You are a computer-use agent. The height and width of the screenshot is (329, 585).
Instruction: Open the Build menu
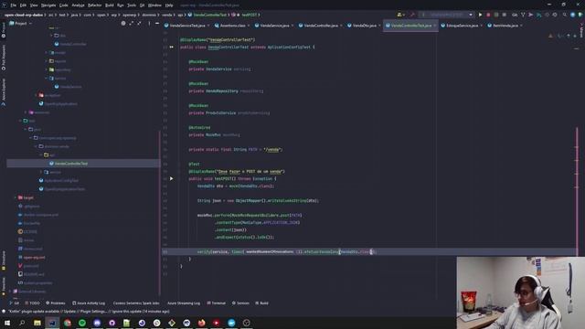pyautogui.click(x=110, y=5)
